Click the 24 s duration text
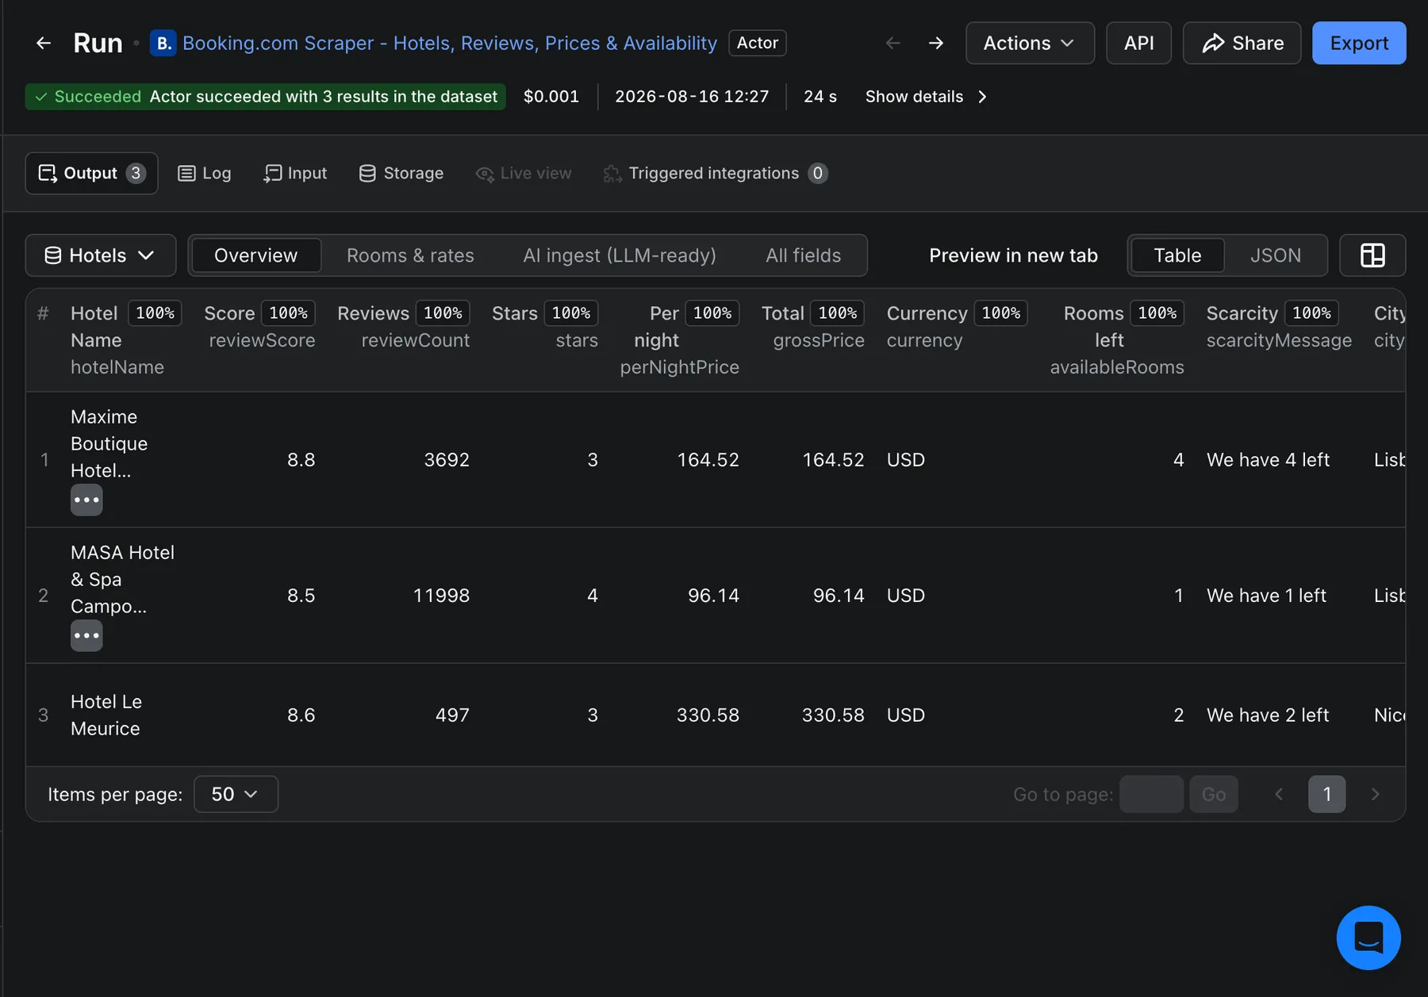Image resolution: width=1428 pixels, height=997 pixels. point(820,97)
